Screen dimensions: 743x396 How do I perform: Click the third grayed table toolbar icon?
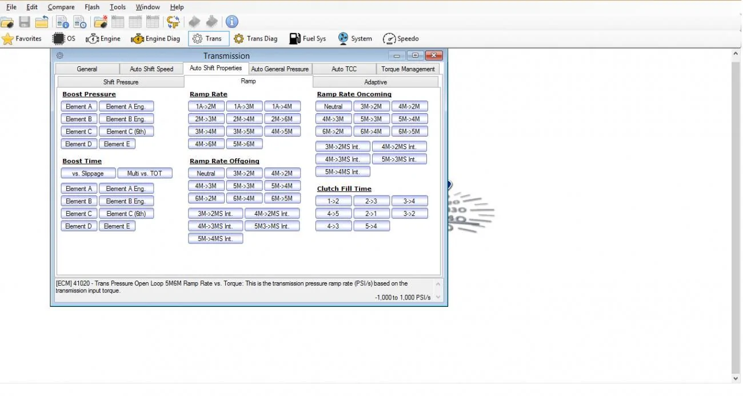tap(153, 22)
